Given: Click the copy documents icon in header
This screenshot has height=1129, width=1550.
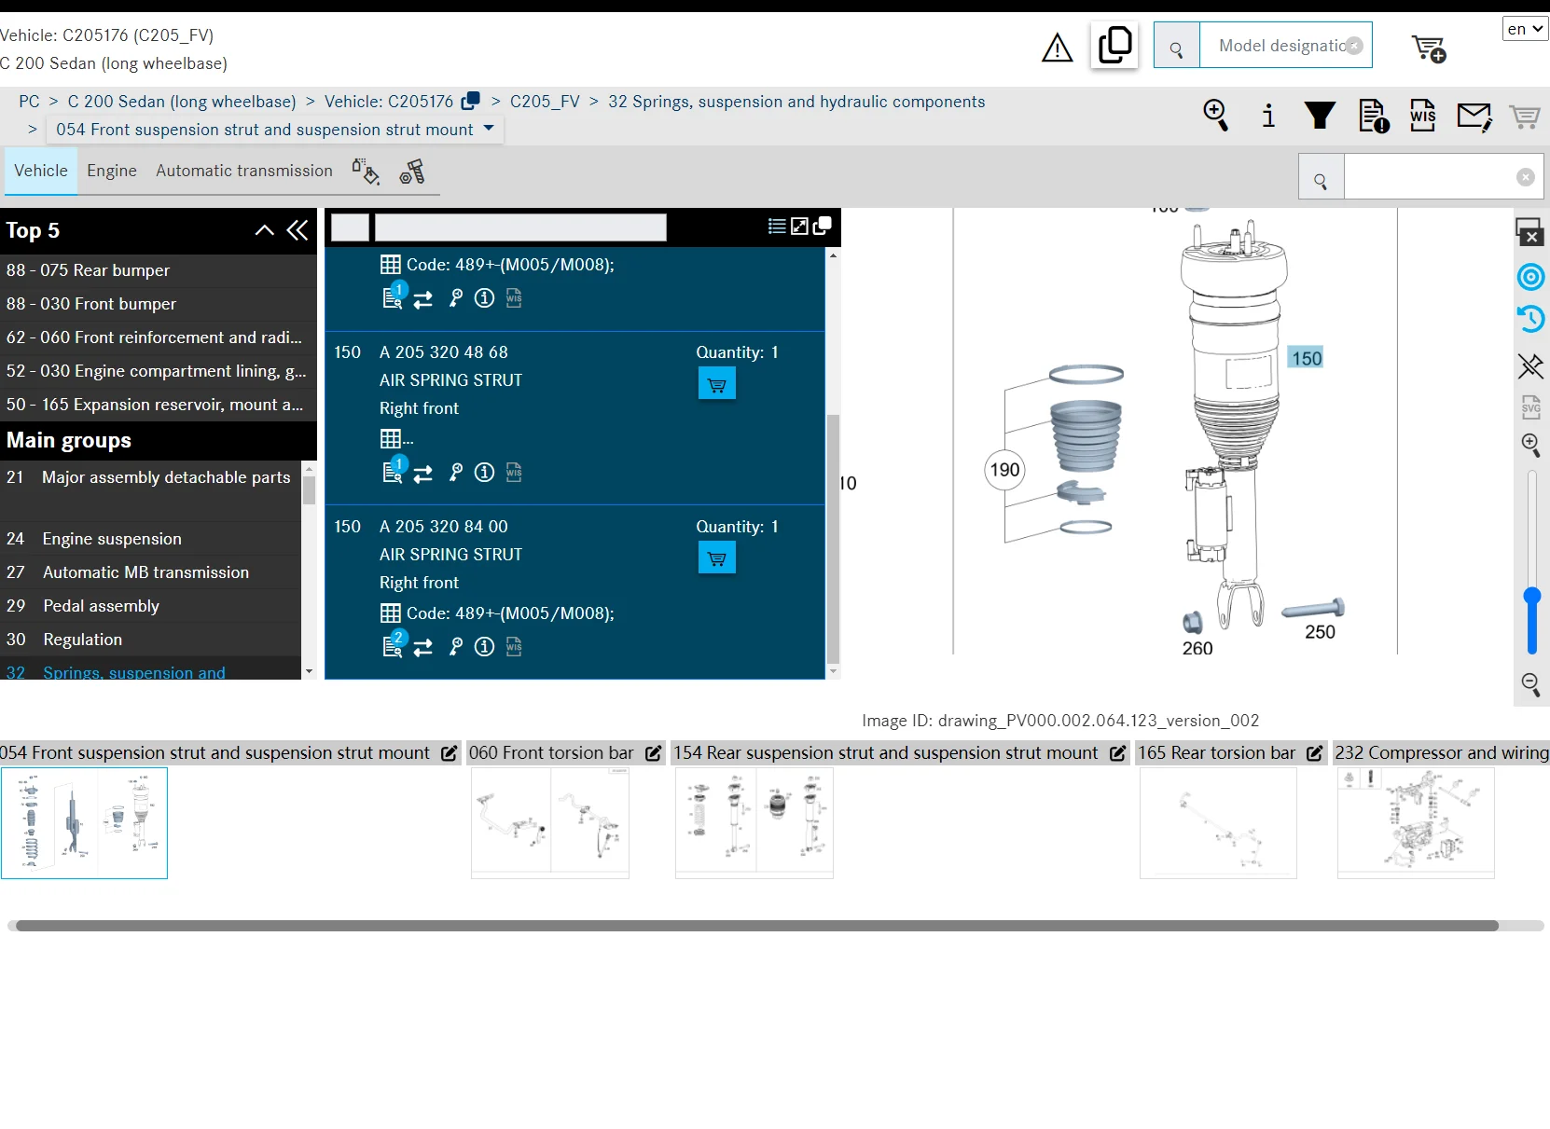Looking at the screenshot, I should (1114, 45).
